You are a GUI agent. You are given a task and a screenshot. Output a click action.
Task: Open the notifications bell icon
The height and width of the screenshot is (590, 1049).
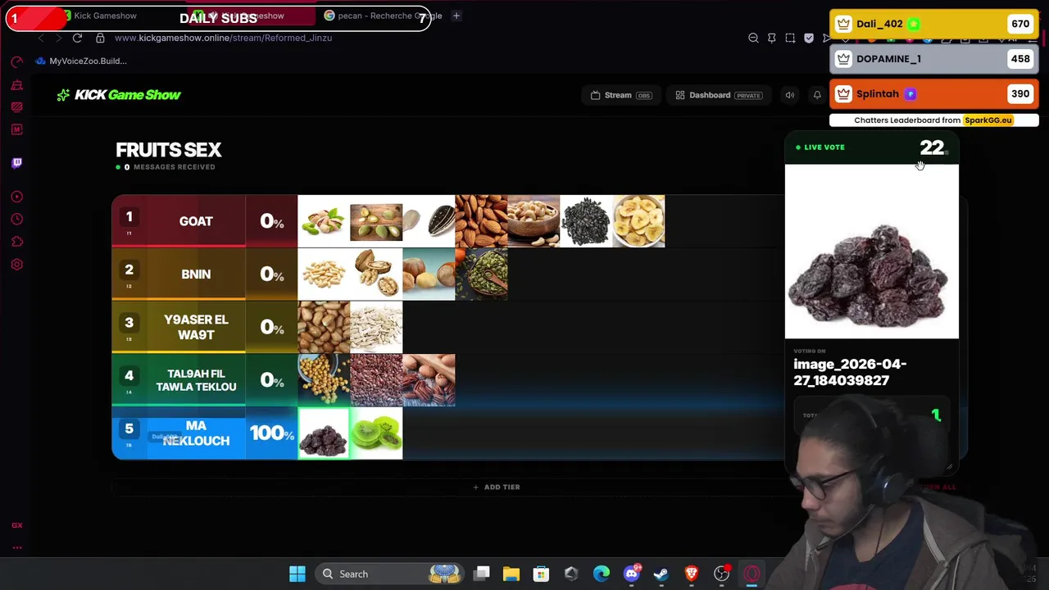[x=817, y=95]
